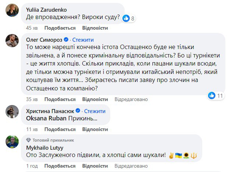The image size is (236, 172).
Task: Click verified badge beside Христина Панасюк
Action: click(x=78, y=111)
